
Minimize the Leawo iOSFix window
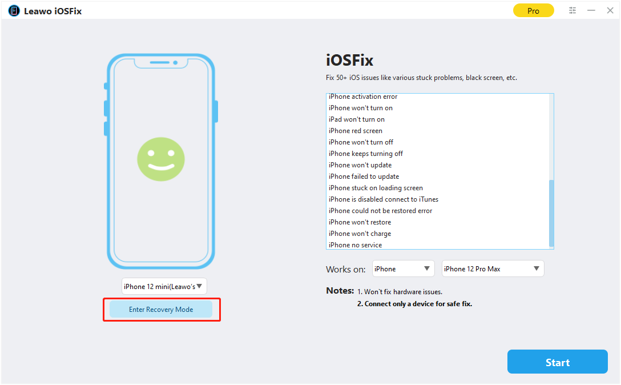[591, 11]
